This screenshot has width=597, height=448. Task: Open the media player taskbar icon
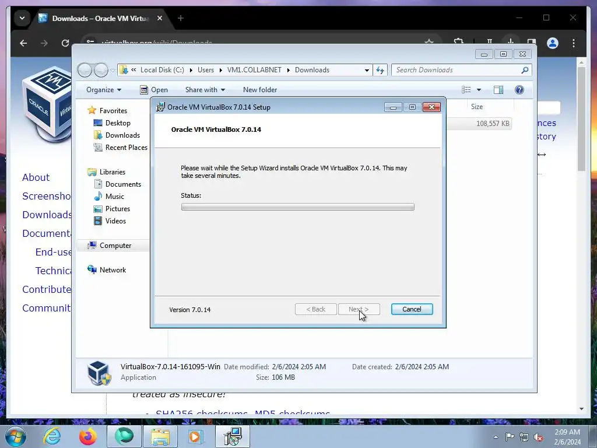click(196, 436)
